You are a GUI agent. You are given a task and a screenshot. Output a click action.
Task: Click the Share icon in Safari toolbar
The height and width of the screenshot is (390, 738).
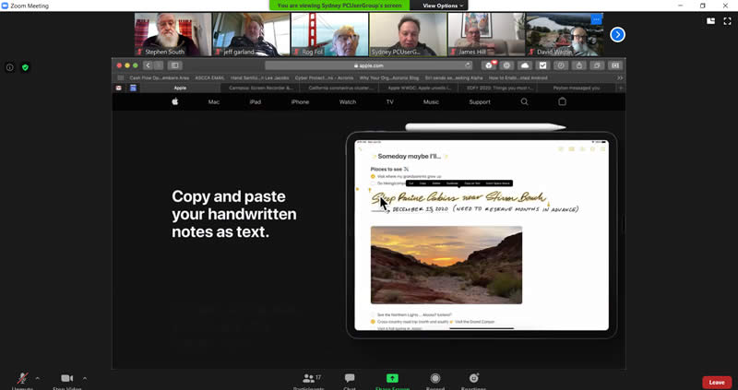click(x=579, y=65)
